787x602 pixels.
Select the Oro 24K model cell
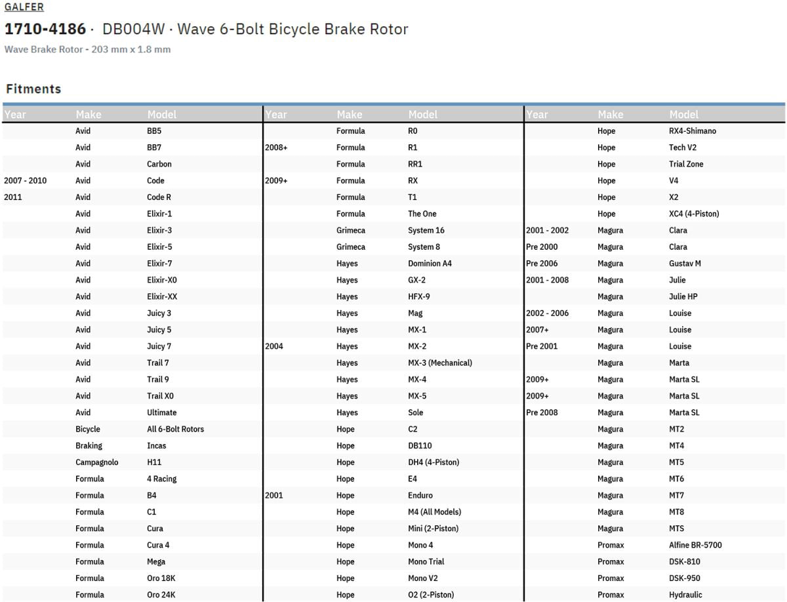click(x=162, y=595)
